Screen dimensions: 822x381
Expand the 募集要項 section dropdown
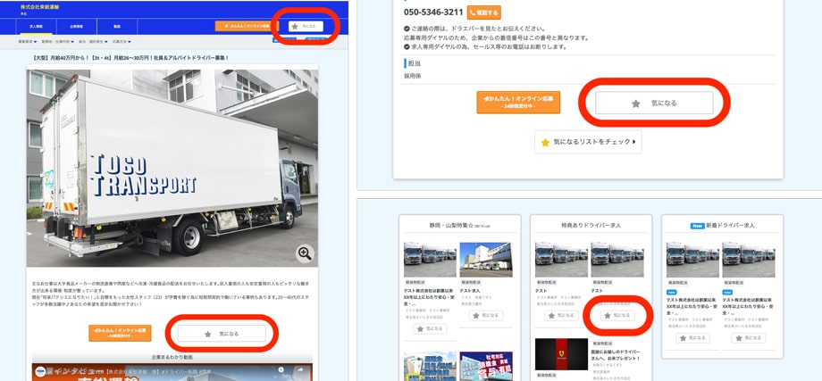pos(28,42)
